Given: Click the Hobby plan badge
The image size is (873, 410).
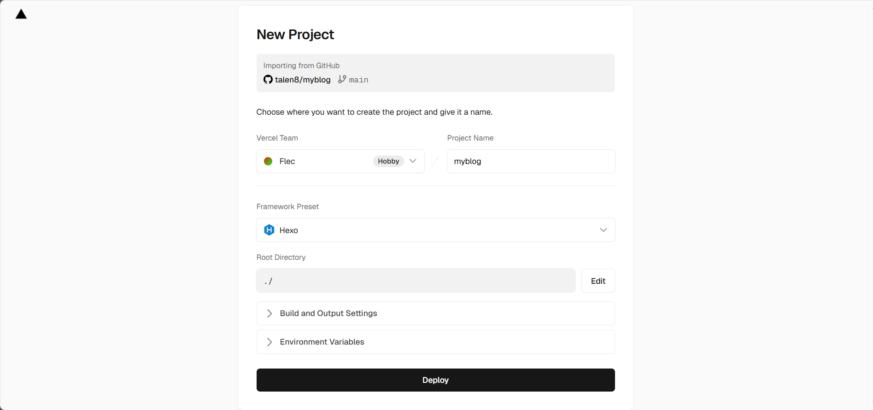Looking at the screenshot, I should 388,161.
